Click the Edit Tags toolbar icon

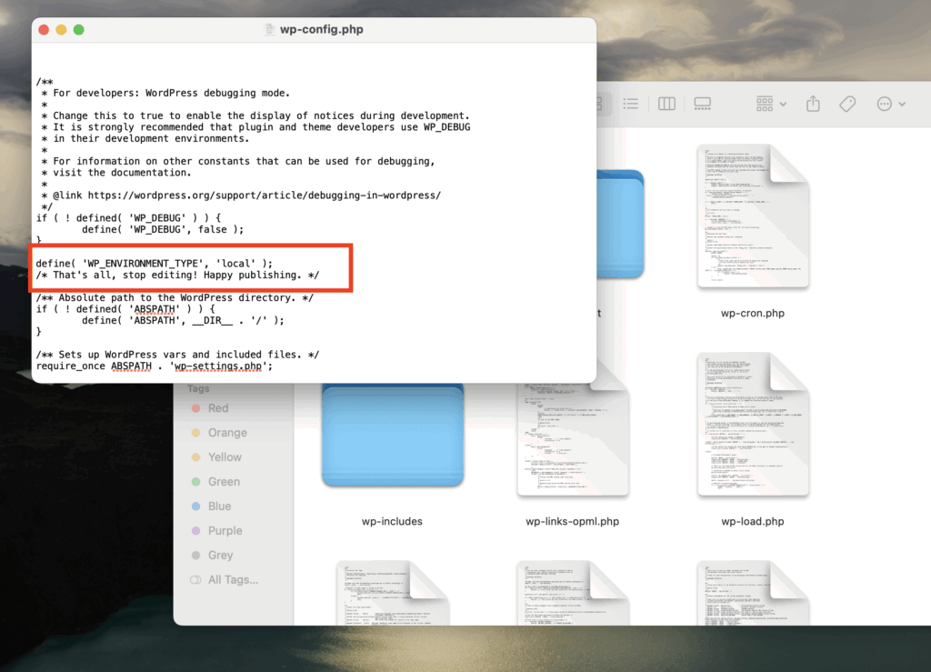pyautogui.click(x=847, y=104)
